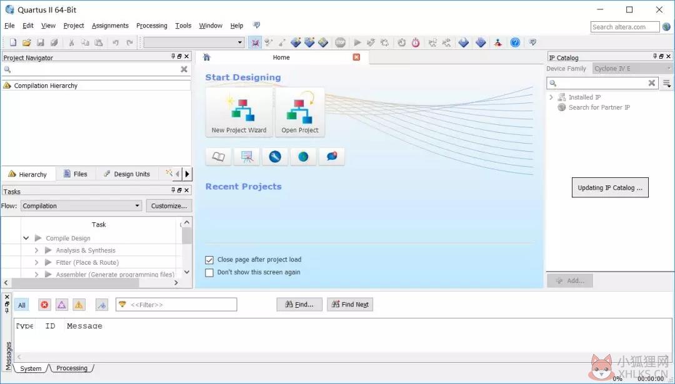The height and width of the screenshot is (384, 675).
Task: Click the purple critical warning filter icon
Action: (61, 305)
